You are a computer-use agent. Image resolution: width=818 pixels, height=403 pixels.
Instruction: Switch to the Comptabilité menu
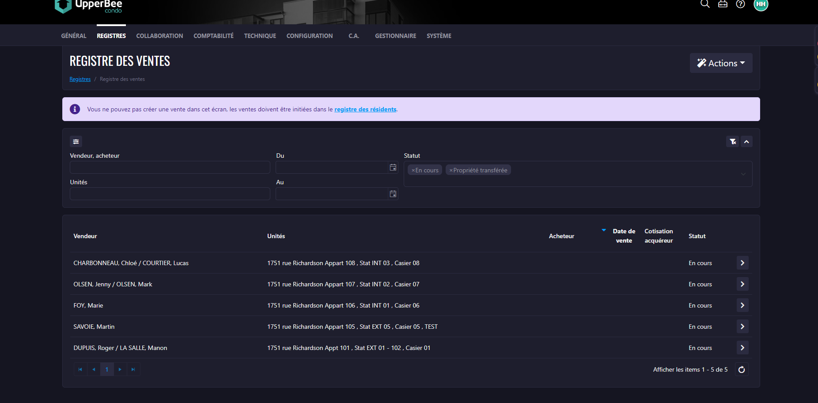click(x=213, y=36)
